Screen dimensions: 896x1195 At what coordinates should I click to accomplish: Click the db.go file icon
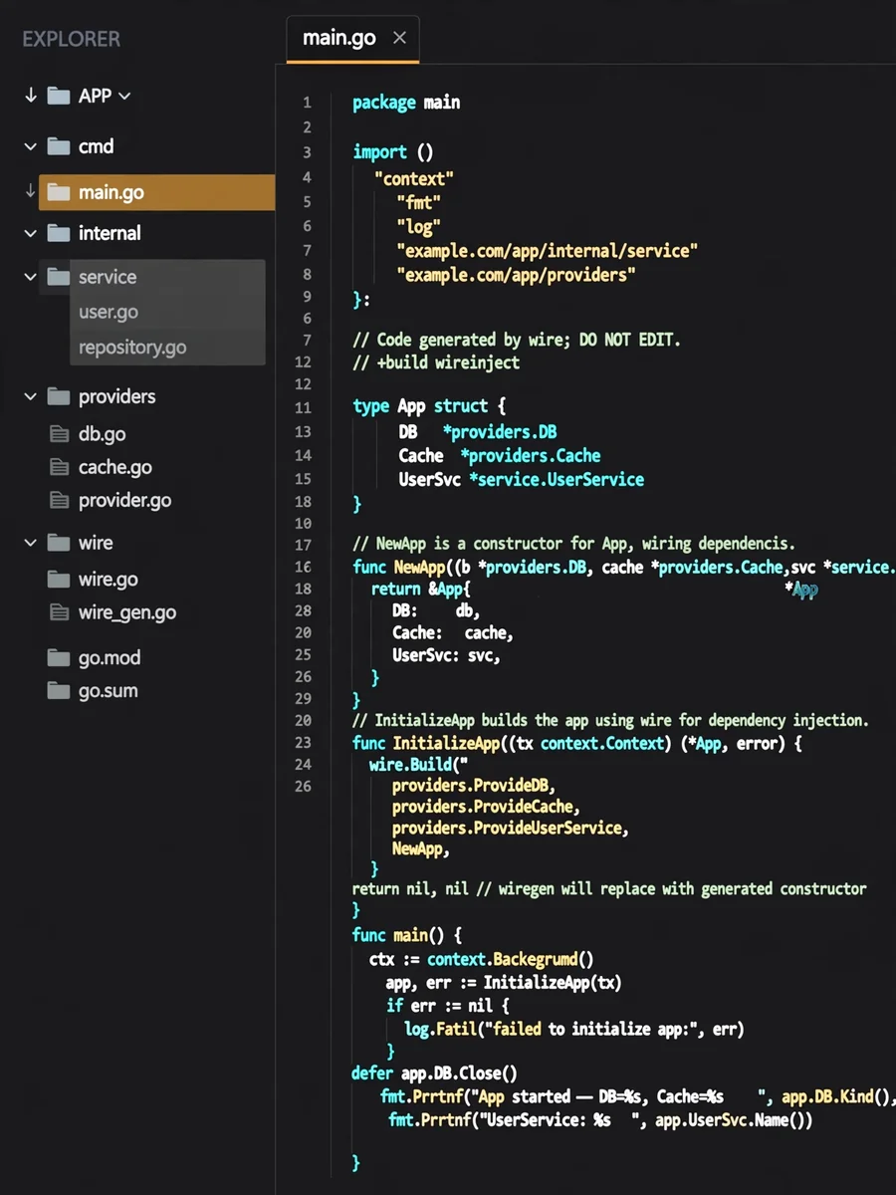pos(59,434)
